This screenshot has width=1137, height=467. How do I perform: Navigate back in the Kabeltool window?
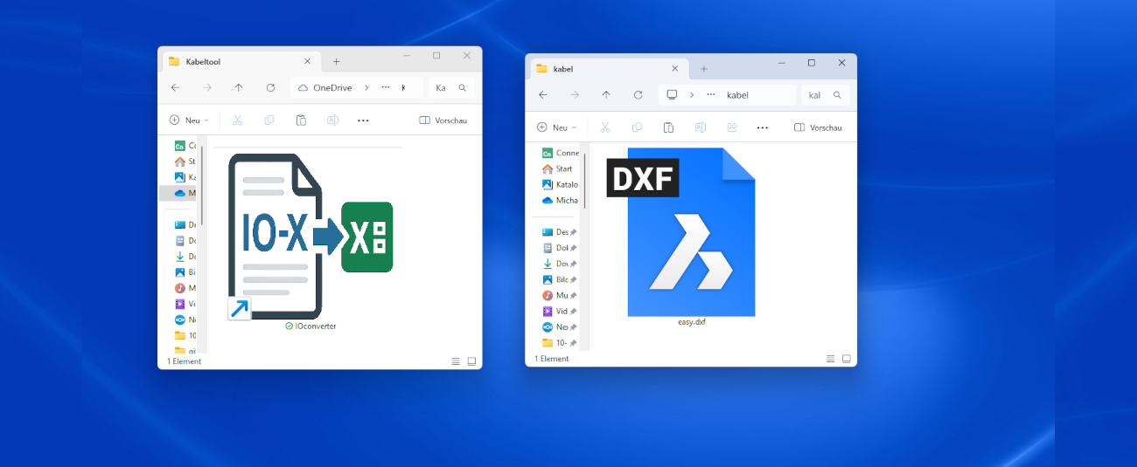point(175,88)
